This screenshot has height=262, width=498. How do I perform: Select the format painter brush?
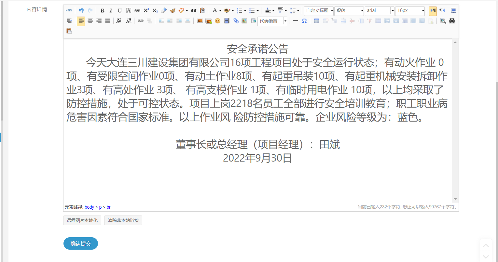[173, 11]
